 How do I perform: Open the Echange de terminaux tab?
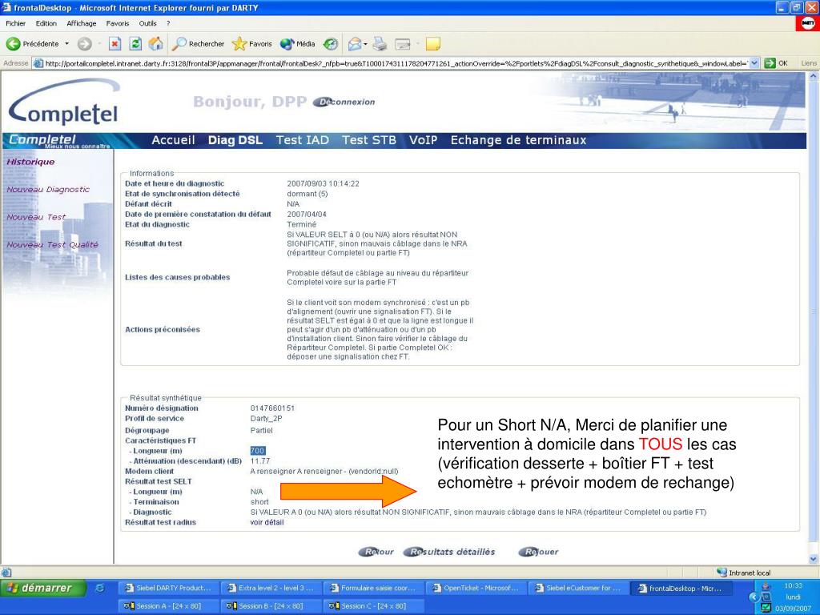(518, 140)
